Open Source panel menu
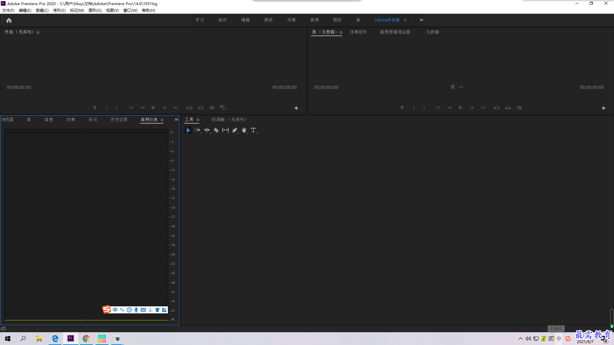 tap(341, 32)
